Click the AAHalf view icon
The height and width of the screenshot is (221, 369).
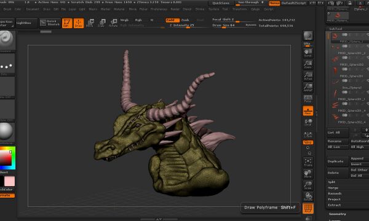click(308, 87)
